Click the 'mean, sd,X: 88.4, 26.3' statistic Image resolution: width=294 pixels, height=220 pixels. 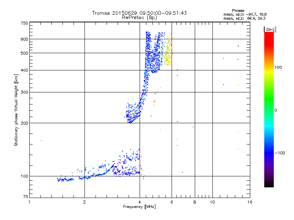[244, 18]
